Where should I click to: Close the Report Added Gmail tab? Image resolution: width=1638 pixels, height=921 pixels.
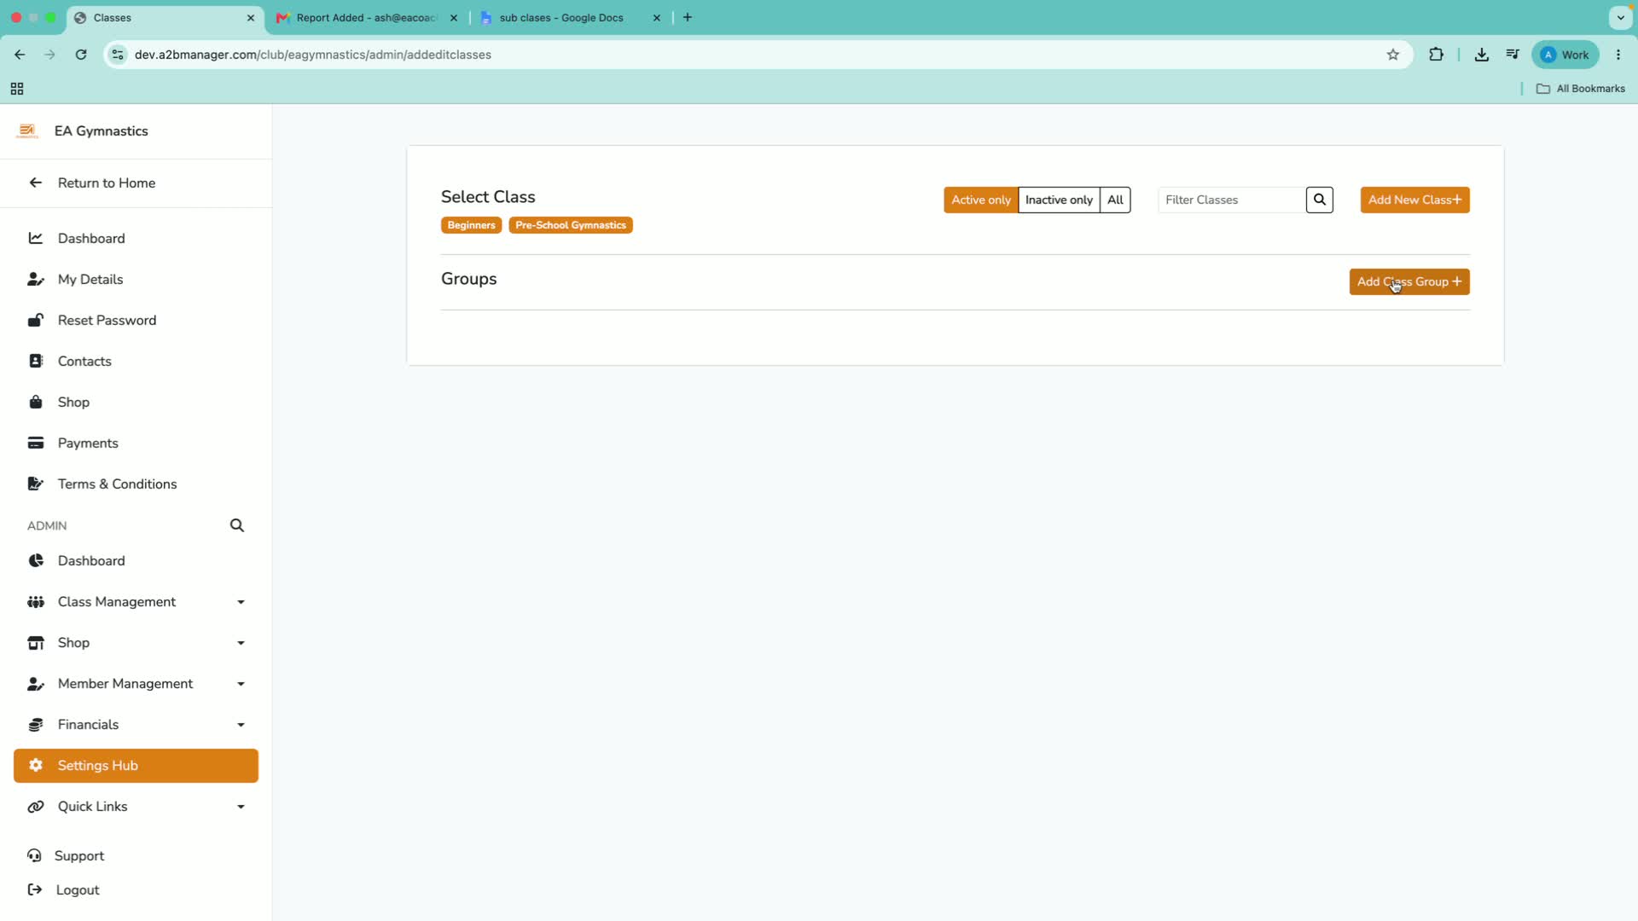click(x=454, y=18)
